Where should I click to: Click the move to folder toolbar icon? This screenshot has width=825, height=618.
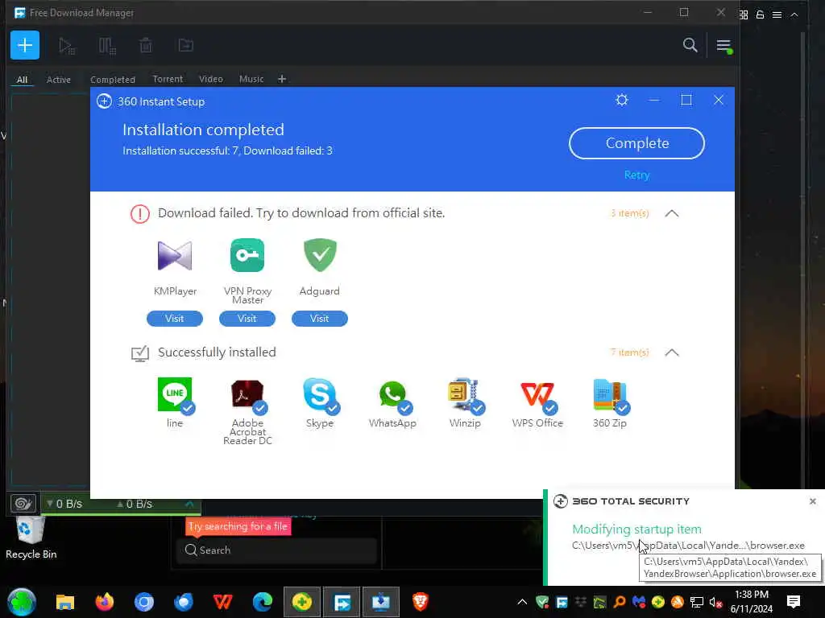pyautogui.click(x=186, y=46)
